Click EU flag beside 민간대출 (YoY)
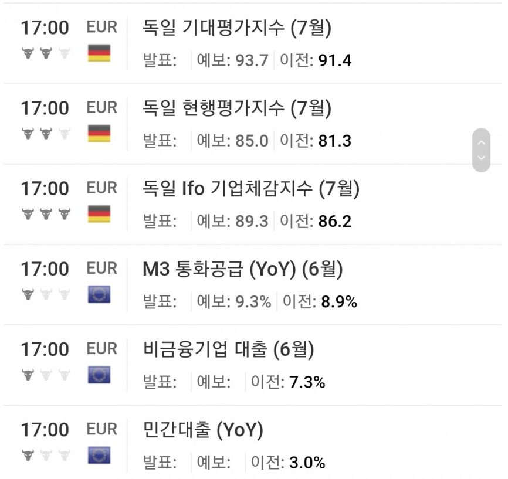This screenshot has width=508, height=479. [x=99, y=456]
